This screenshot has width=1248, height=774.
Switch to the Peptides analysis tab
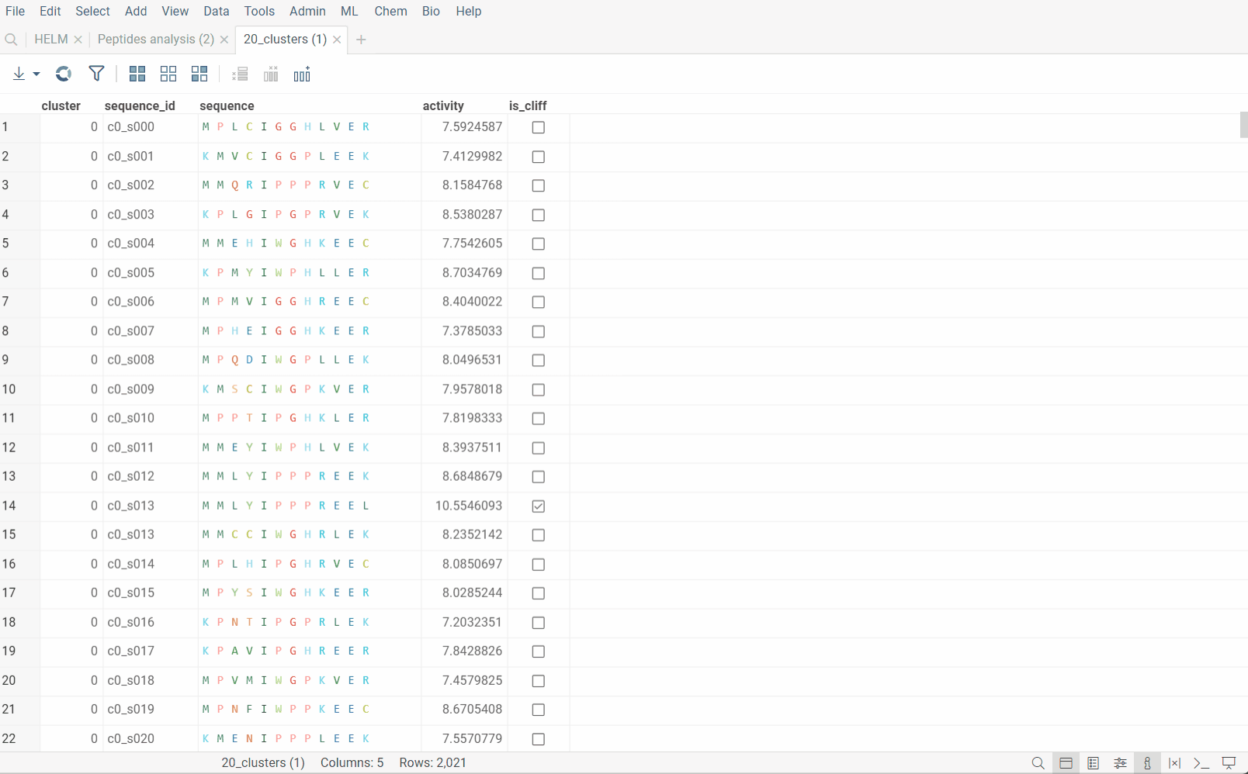(155, 39)
